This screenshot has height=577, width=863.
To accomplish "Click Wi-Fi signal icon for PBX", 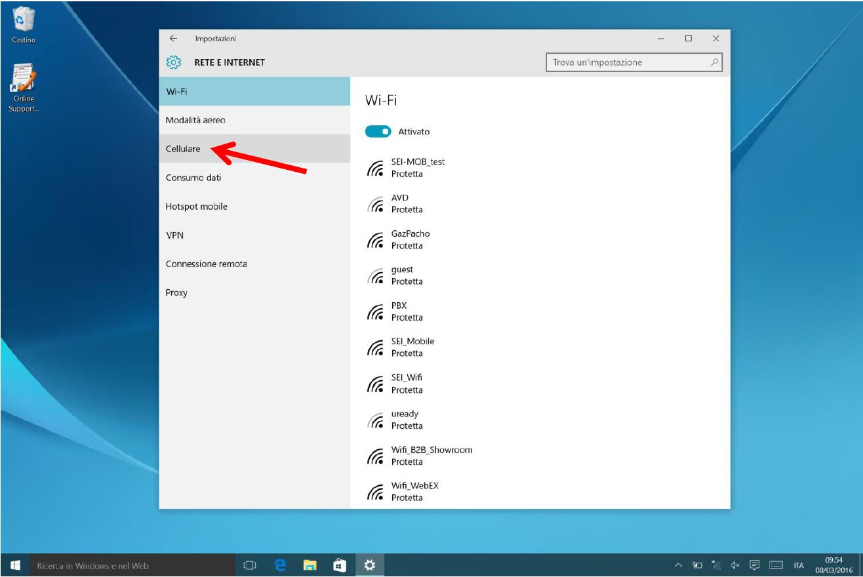I will [x=375, y=311].
